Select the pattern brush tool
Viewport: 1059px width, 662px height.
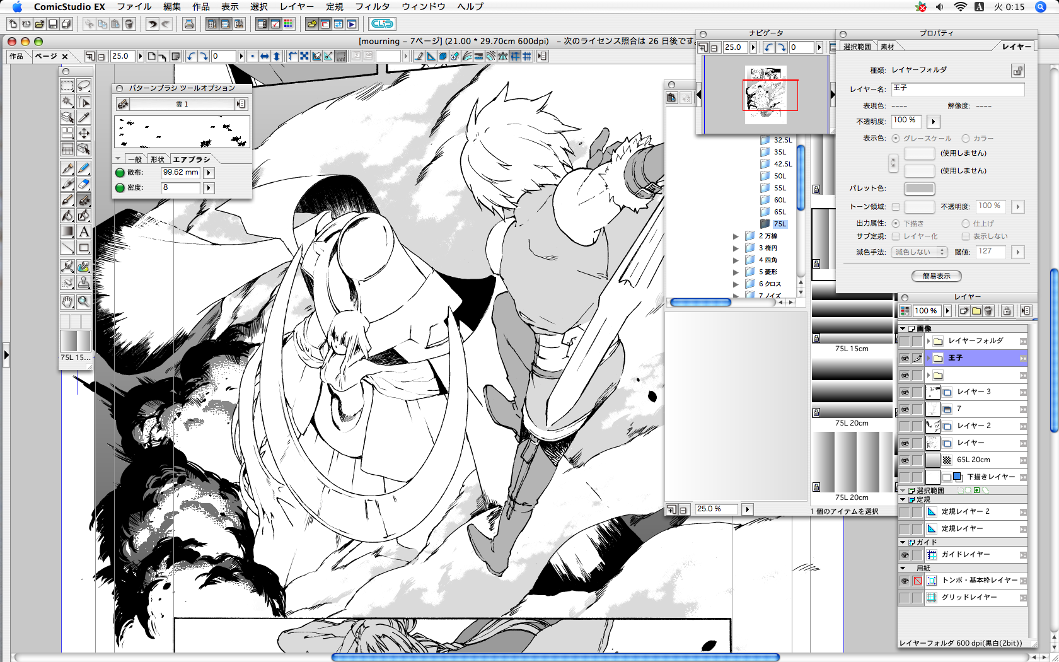[84, 200]
